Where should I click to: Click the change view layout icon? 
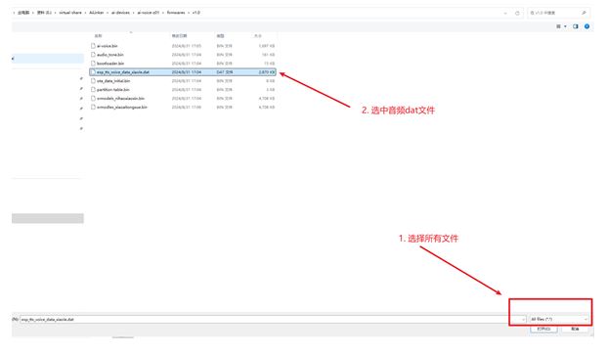(558, 26)
